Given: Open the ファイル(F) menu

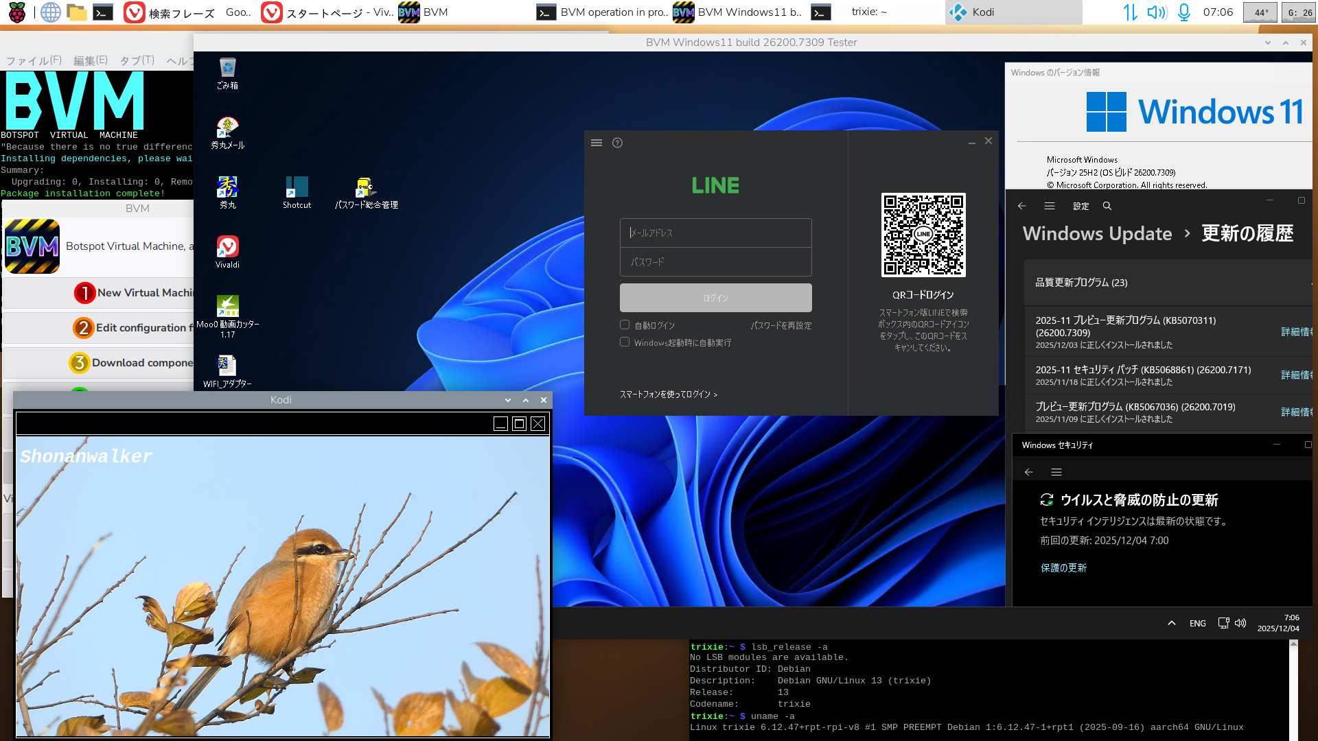Looking at the screenshot, I should pyautogui.click(x=34, y=60).
